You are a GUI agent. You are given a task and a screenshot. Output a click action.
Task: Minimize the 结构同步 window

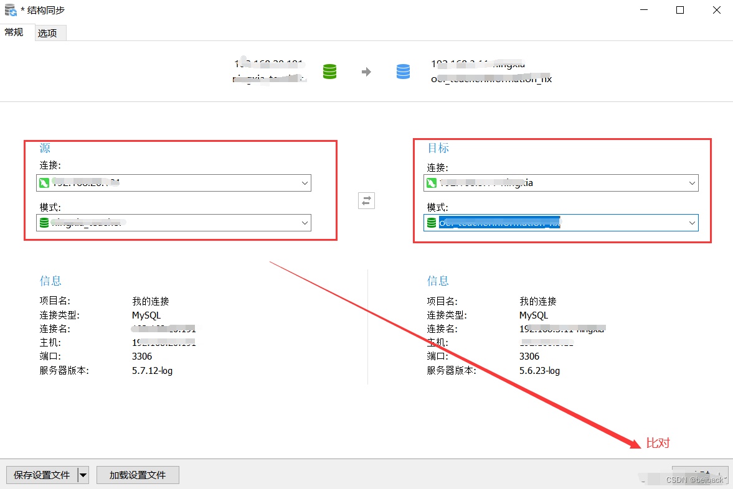[644, 10]
